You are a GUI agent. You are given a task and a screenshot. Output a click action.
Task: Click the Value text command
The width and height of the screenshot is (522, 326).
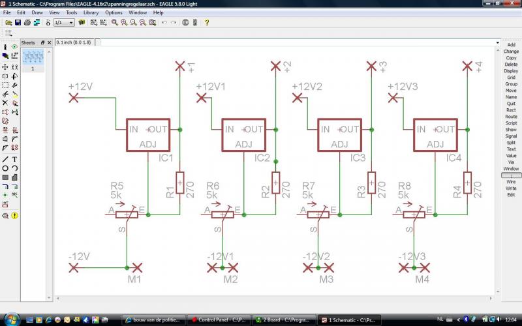click(511, 156)
